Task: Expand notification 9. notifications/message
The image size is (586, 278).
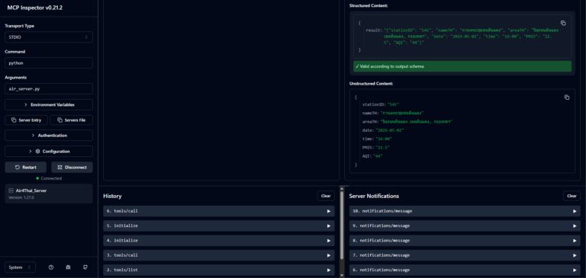Action: [x=465, y=225]
